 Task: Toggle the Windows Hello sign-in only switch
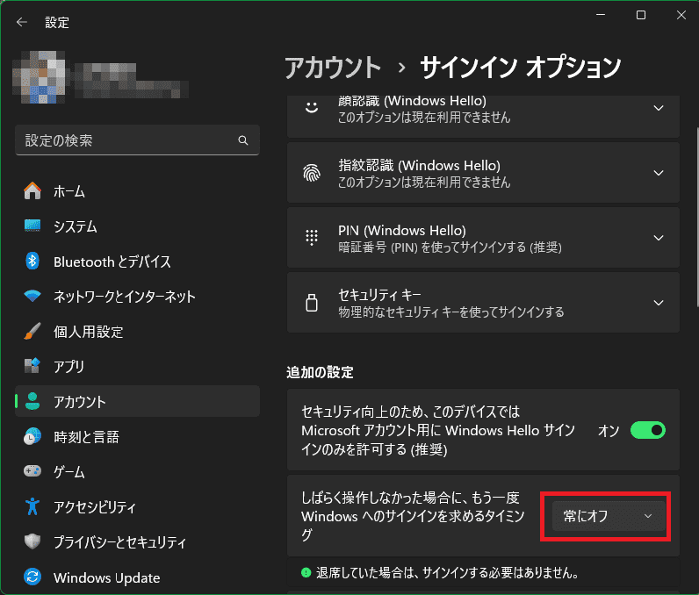pyautogui.click(x=648, y=430)
